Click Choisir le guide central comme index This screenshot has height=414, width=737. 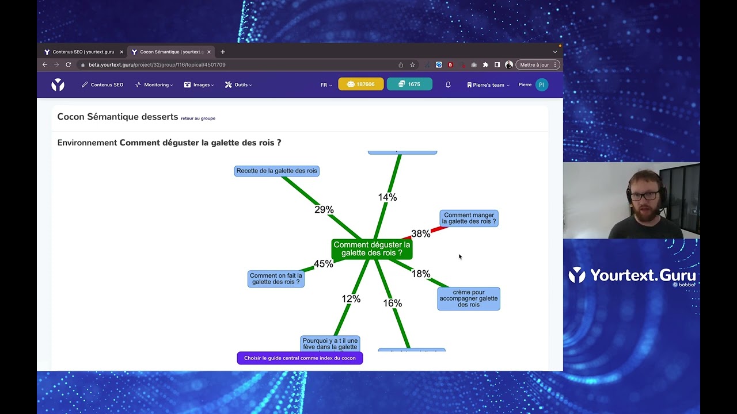click(300, 358)
